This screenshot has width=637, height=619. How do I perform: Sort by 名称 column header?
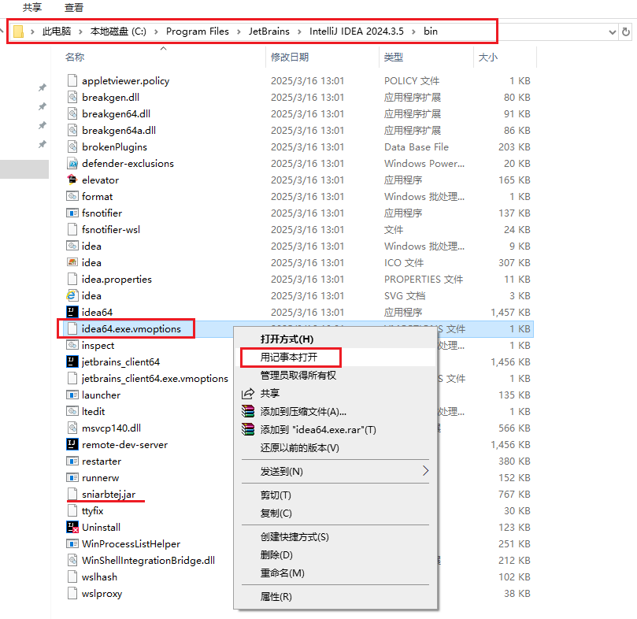tap(75, 57)
